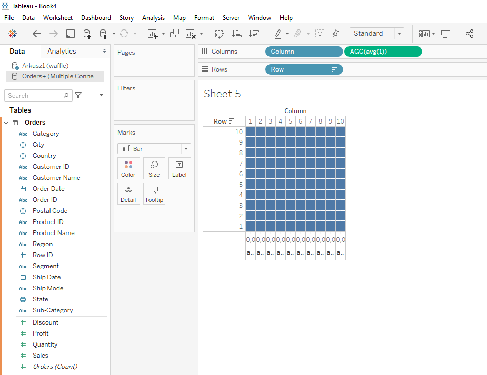Collapse the Orders table tree

tap(6, 123)
